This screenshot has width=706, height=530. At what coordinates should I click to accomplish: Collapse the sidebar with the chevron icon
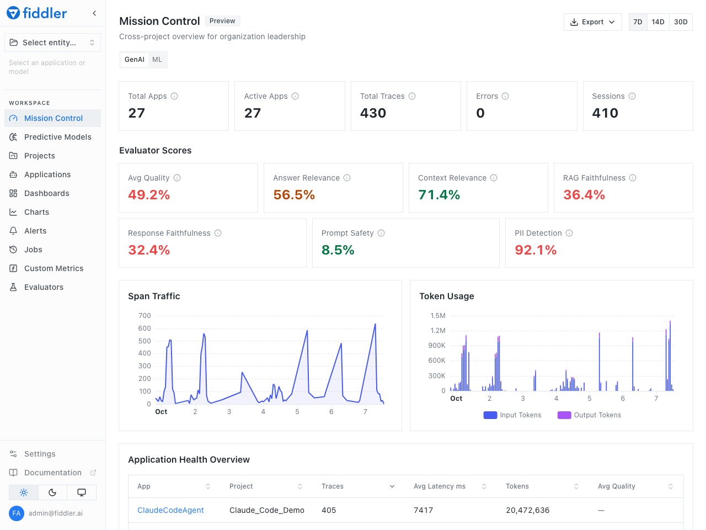pos(94,13)
